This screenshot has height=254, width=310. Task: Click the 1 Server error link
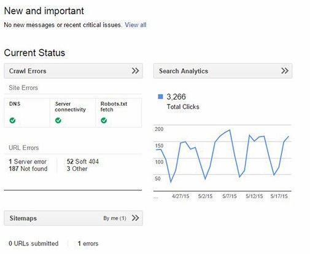pyautogui.click(x=28, y=162)
